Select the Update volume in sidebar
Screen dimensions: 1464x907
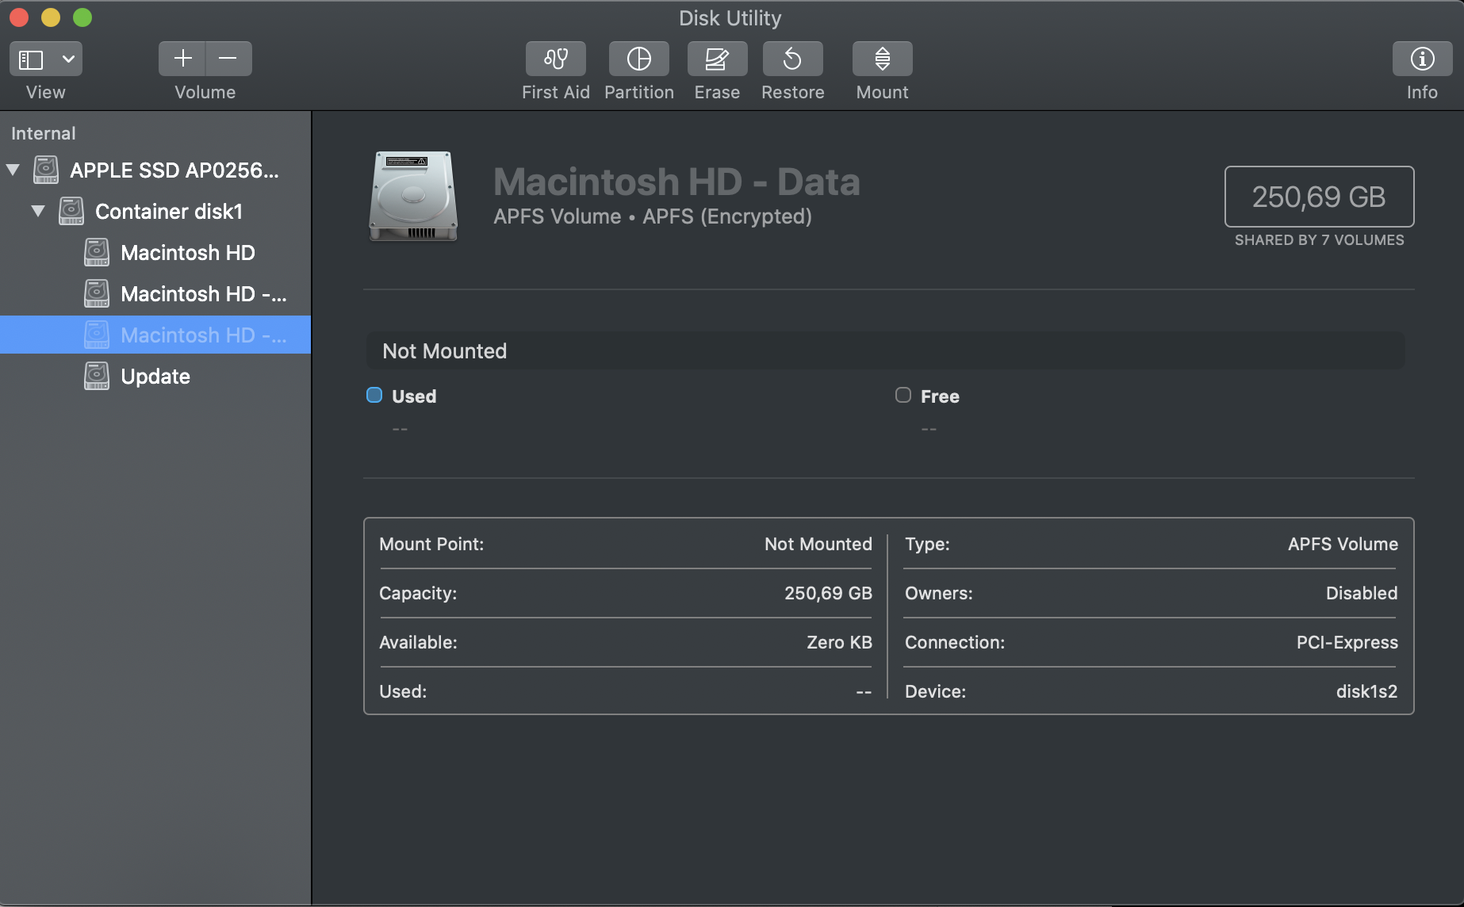[x=155, y=377]
